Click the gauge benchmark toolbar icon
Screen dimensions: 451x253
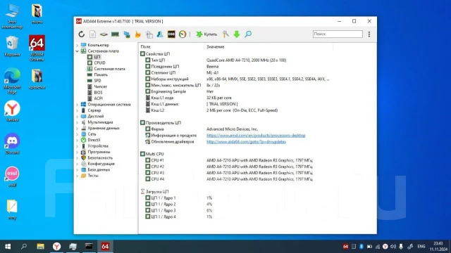point(183,34)
